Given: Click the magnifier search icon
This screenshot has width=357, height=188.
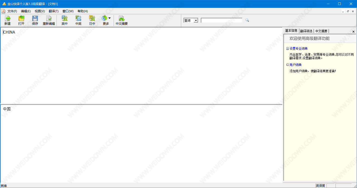Looking at the screenshot, I should pos(247,20).
